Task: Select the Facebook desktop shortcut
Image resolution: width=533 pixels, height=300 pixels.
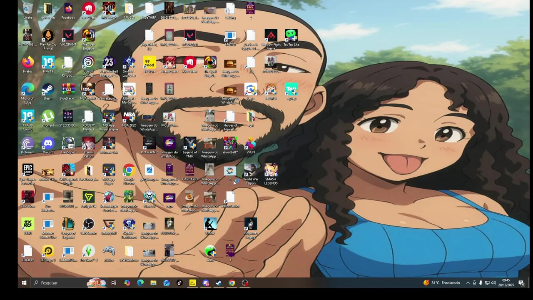Action: pos(68,11)
